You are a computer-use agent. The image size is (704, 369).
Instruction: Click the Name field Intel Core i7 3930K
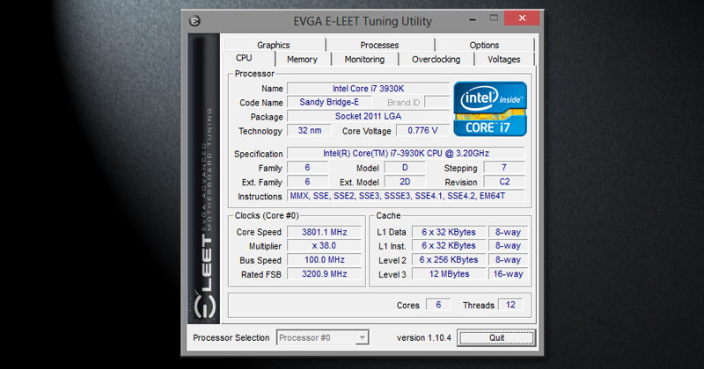pyautogui.click(x=368, y=89)
